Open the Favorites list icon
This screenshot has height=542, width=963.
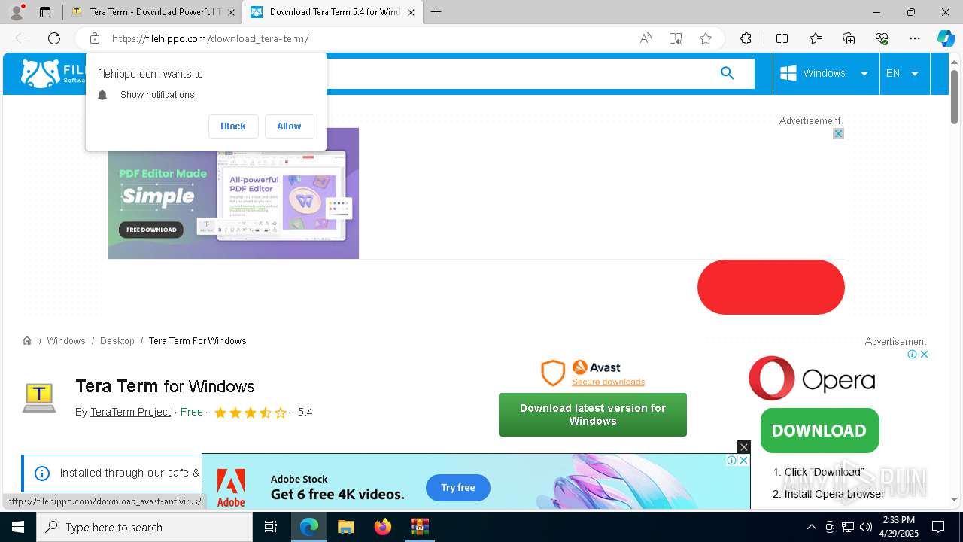tap(816, 38)
